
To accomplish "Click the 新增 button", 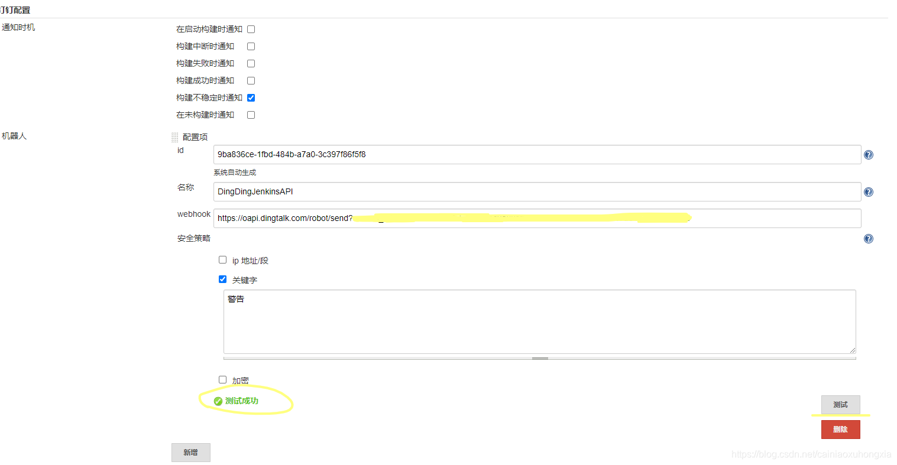I will pos(190,453).
